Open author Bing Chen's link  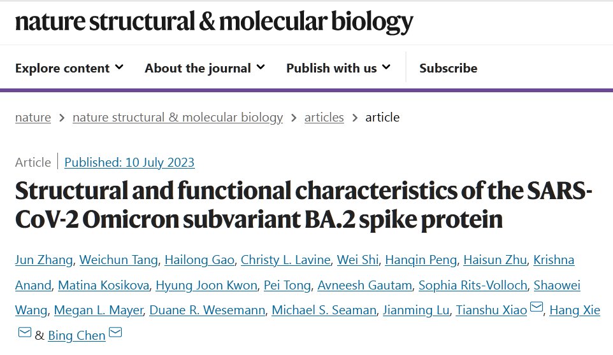[77, 335]
